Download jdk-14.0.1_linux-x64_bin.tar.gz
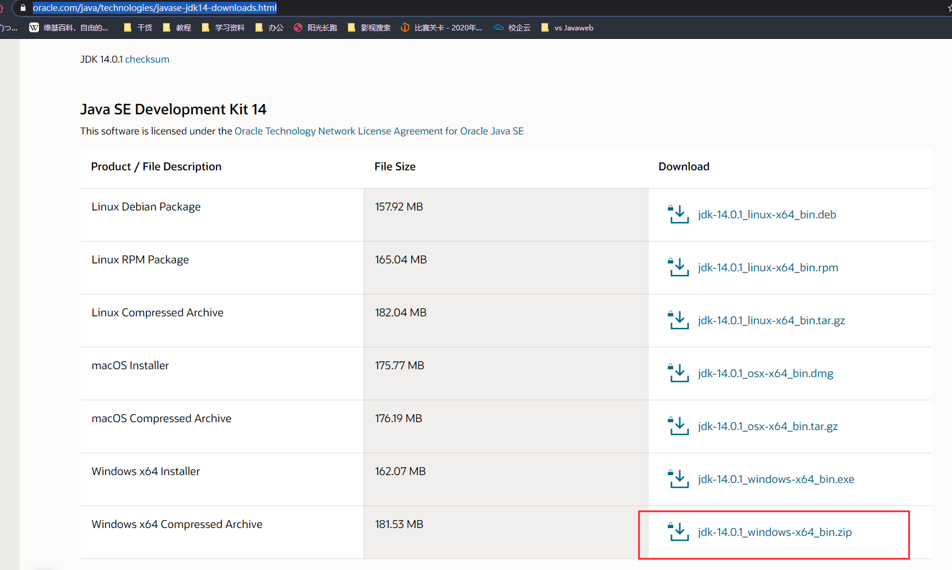This screenshot has width=952, height=570. coord(771,320)
